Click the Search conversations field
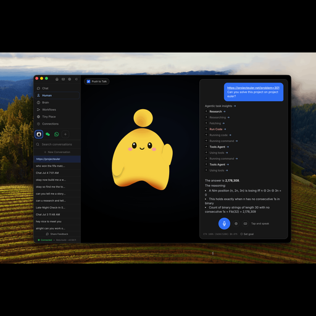Viewport: 316px width, 316px height. pos(57,144)
